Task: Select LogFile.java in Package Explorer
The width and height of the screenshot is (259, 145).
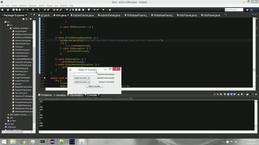Action: click(x=19, y=75)
